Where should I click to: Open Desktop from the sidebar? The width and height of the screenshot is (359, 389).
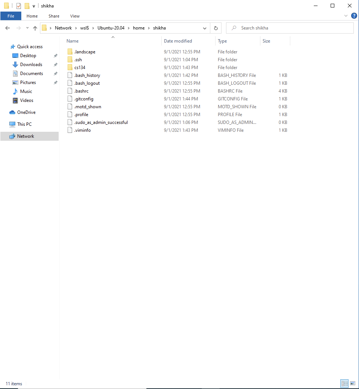[28, 56]
